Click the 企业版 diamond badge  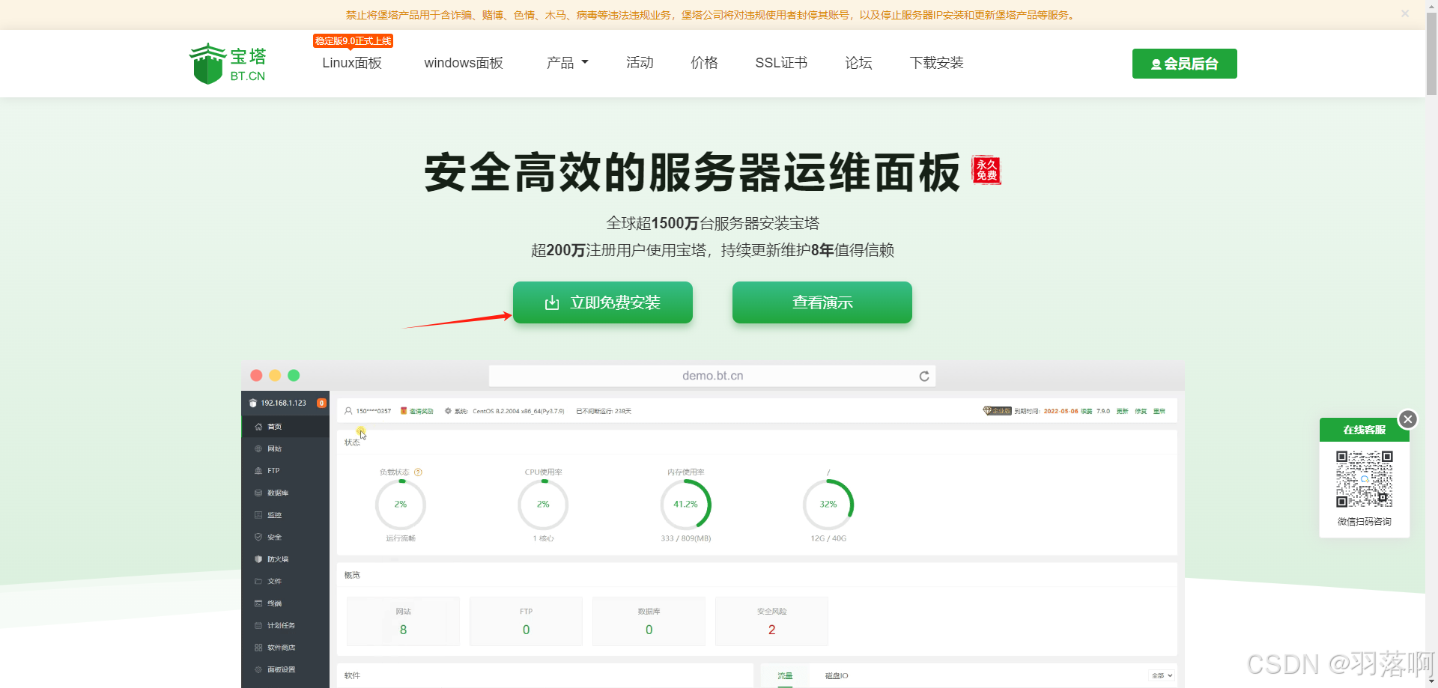998,411
